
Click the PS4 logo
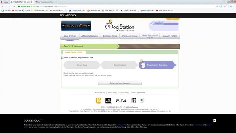(x=121, y=100)
